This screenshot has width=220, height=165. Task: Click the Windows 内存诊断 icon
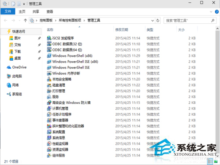click(49, 73)
